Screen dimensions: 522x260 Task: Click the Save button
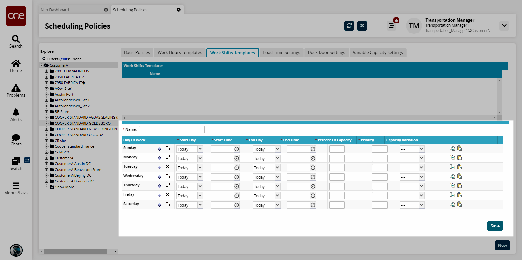pyautogui.click(x=495, y=226)
